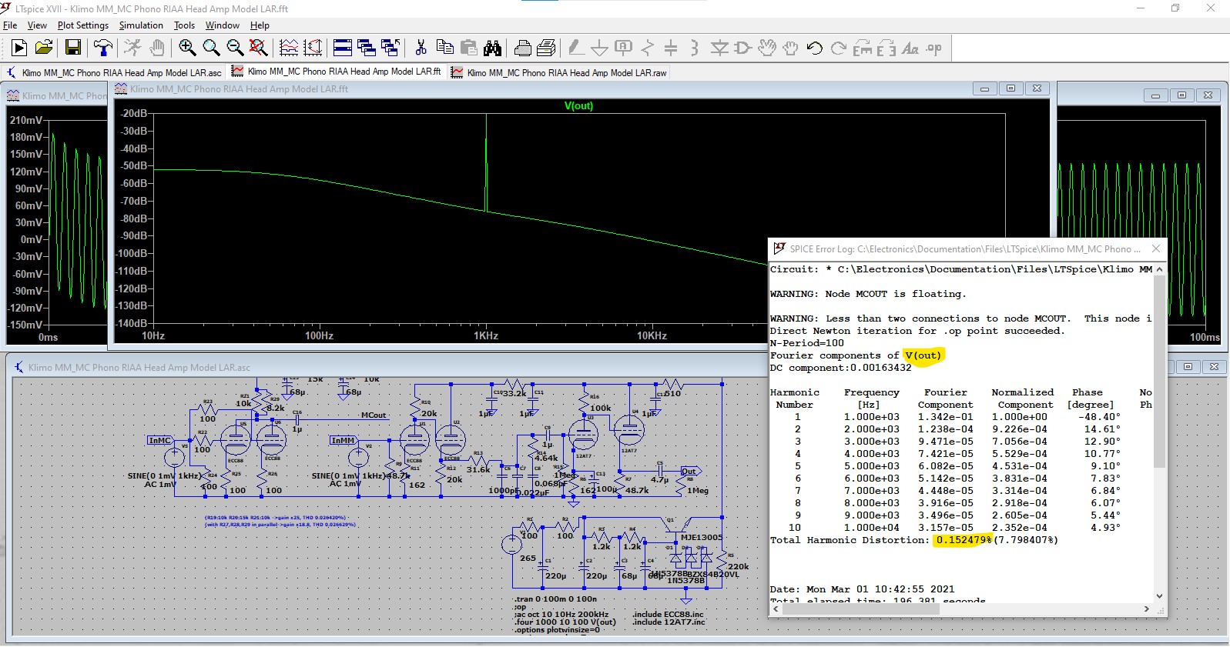
Task: Click the 'WARNING: Node MCOUT is floating.' line
Action: (x=868, y=294)
